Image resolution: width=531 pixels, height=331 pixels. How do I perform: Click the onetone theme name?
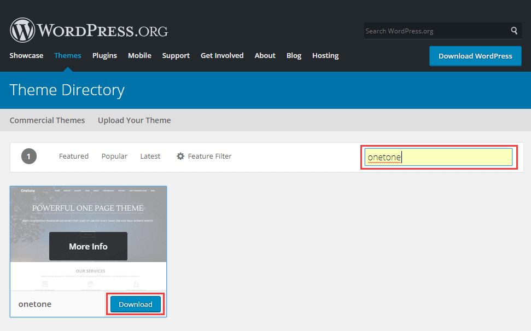coord(35,304)
